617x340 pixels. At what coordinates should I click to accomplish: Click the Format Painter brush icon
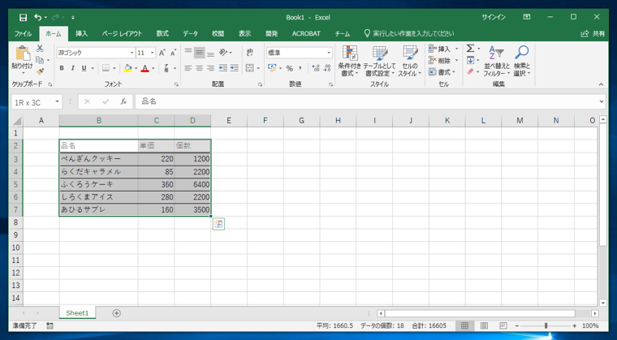click(x=40, y=71)
